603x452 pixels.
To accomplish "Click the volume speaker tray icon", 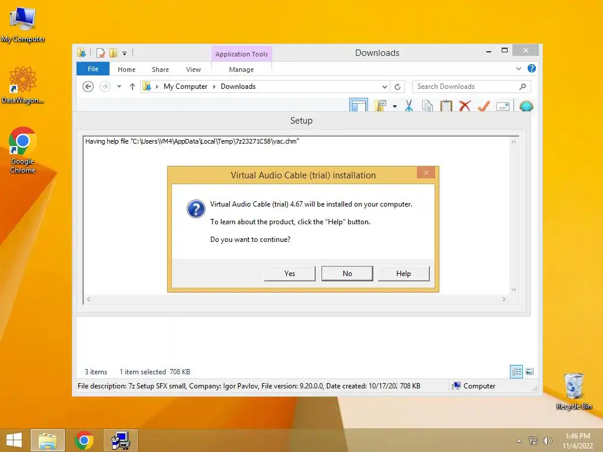I will click(x=547, y=440).
